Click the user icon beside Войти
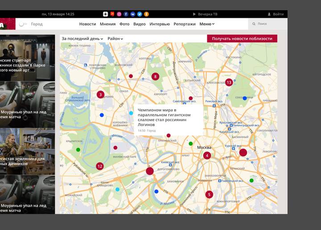The image size is (321, 230). 269,14
